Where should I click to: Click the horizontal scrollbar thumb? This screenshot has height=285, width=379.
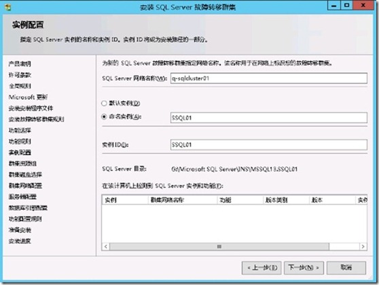(219, 247)
